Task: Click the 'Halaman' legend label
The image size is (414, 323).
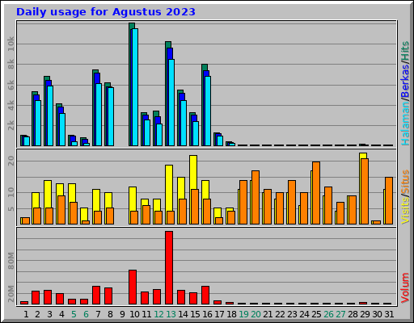Action: (405, 124)
